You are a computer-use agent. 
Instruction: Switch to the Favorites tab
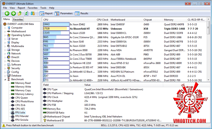pos(18,20)
